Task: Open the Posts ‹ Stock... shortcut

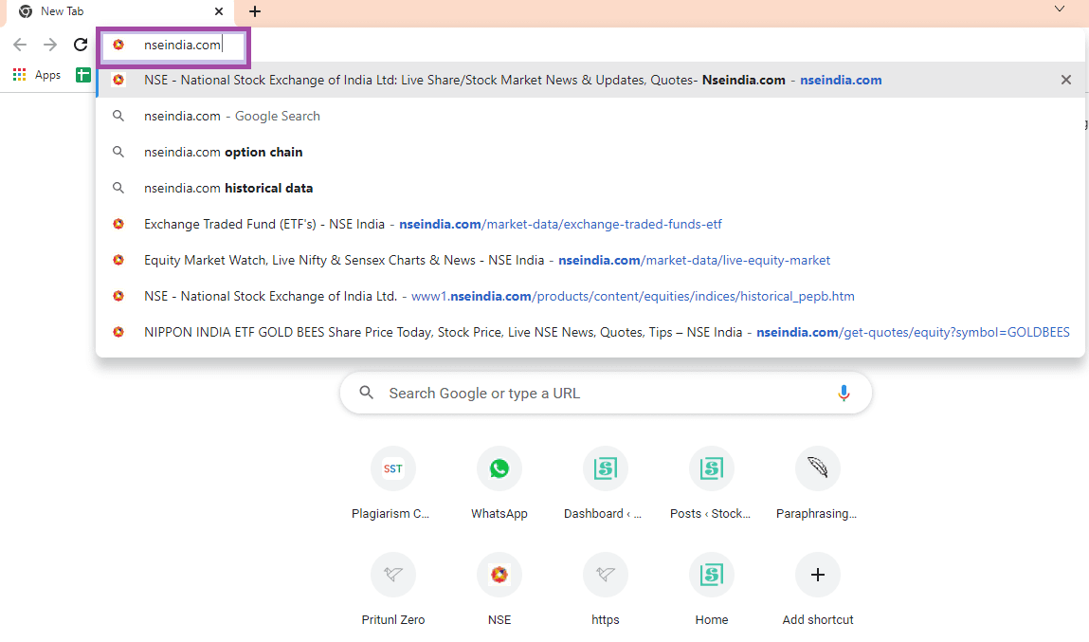Action: click(x=711, y=484)
